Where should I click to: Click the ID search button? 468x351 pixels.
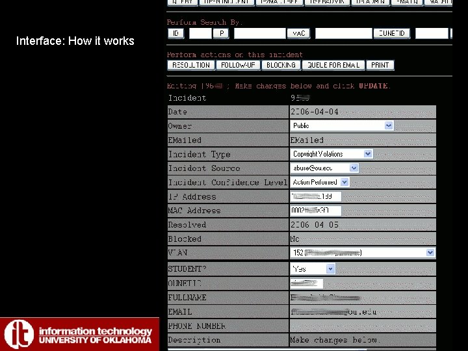175,33
